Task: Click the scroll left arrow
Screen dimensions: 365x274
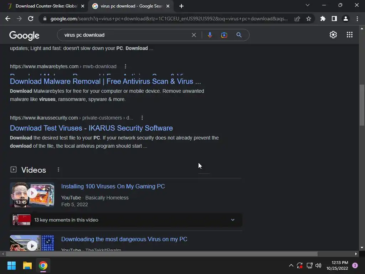Action: tap(3, 254)
